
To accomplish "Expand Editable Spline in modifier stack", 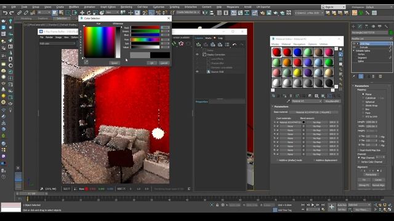I will click(354, 50).
